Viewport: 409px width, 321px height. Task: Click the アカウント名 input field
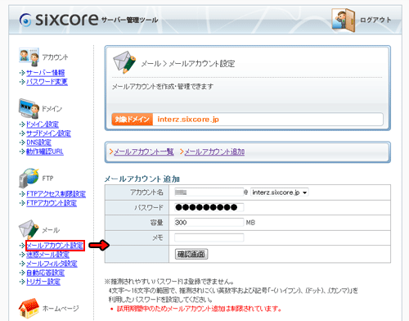coord(209,192)
